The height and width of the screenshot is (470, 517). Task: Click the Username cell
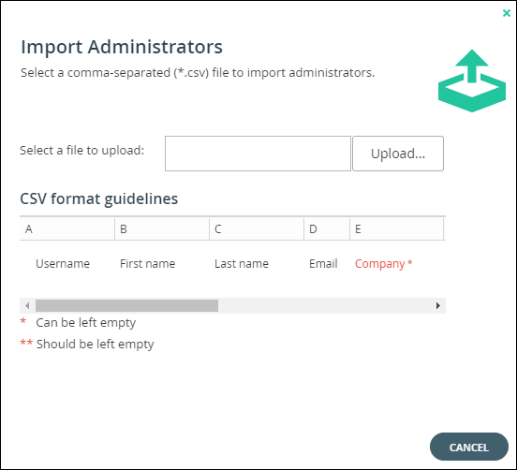pos(63,264)
